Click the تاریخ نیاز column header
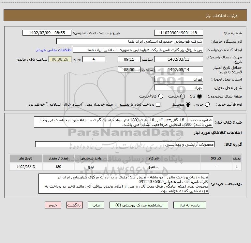The width and height of the screenshot is (251, 243). (x=26, y=158)
